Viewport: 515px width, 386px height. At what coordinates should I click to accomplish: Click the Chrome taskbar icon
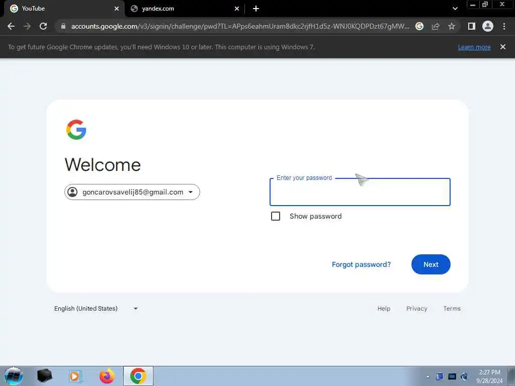coord(138,376)
